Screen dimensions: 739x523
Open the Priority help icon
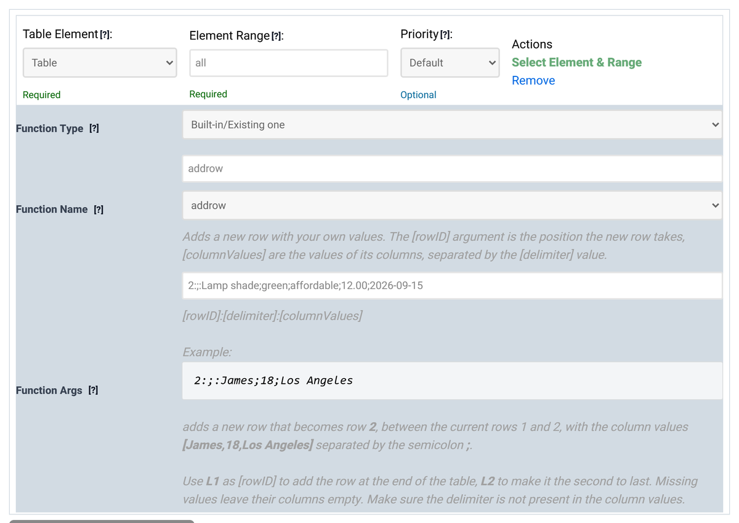coord(446,35)
